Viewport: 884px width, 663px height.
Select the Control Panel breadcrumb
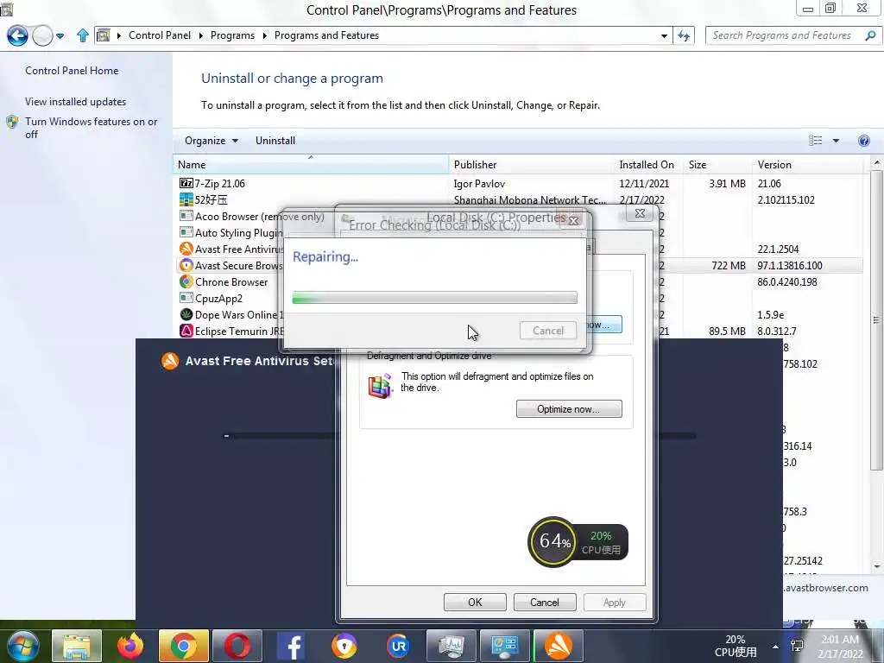160,35
